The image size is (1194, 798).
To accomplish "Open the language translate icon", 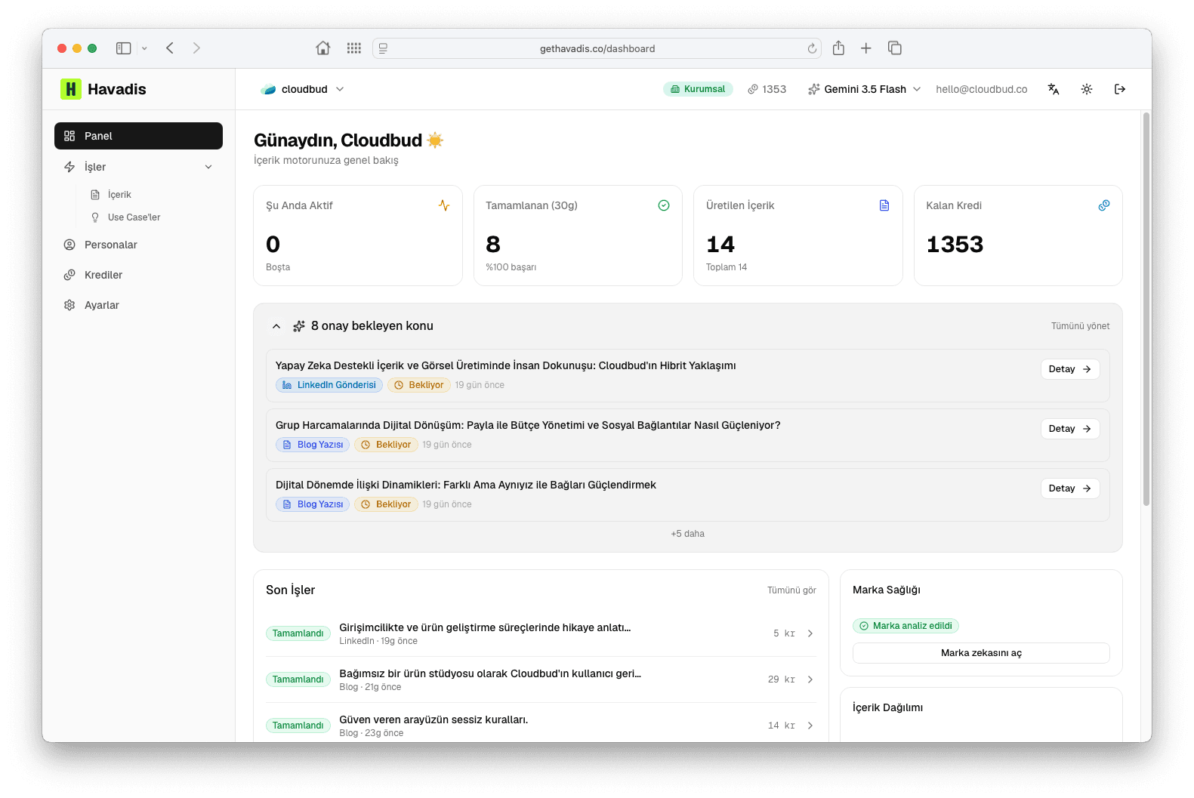I will [x=1054, y=89].
